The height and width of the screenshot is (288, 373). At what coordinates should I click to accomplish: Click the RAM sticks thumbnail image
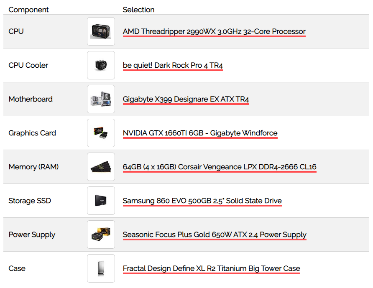[101, 167]
